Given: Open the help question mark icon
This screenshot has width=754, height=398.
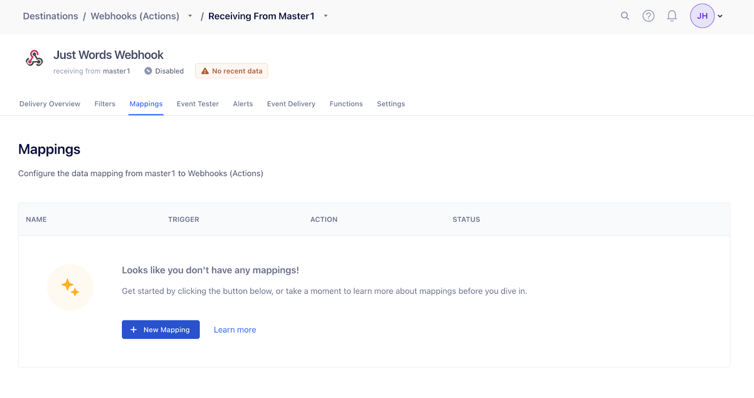Looking at the screenshot, I should point(648,16).
